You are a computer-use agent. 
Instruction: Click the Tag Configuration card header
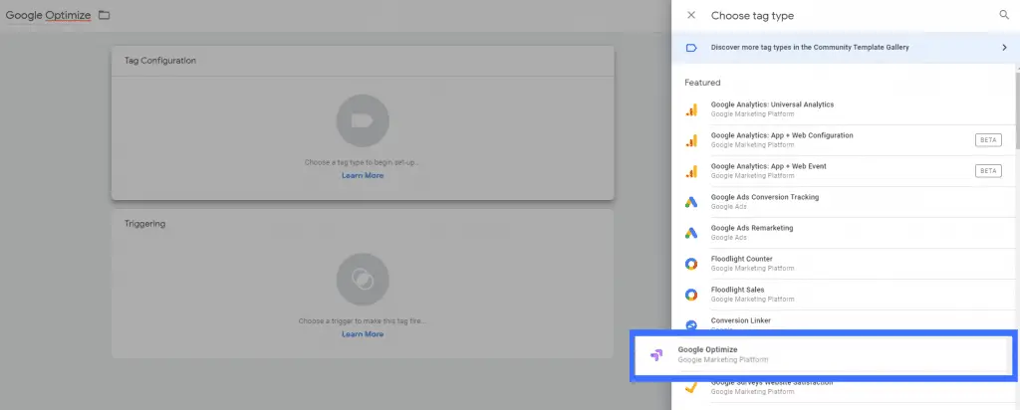tap(363, 61)
